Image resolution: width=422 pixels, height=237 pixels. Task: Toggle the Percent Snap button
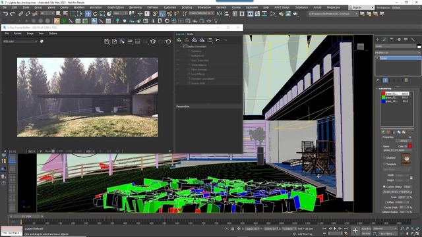pyautogui.click(x=169, y=14)
